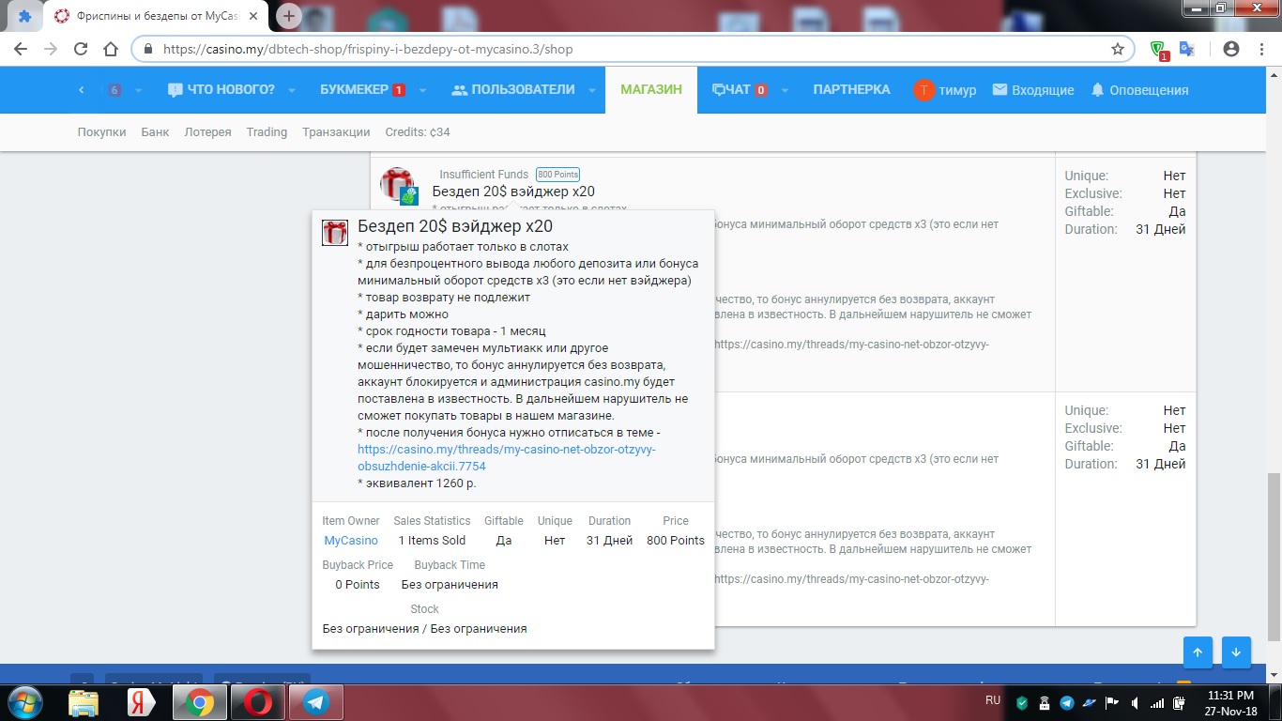Go to Покупки sub-navigation
Viewport: 1282px width, 721px height.
coord(101,132)
